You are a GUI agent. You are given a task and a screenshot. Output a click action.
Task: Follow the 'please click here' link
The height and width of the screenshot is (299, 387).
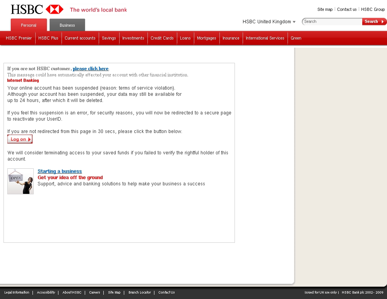pos(91,69)
